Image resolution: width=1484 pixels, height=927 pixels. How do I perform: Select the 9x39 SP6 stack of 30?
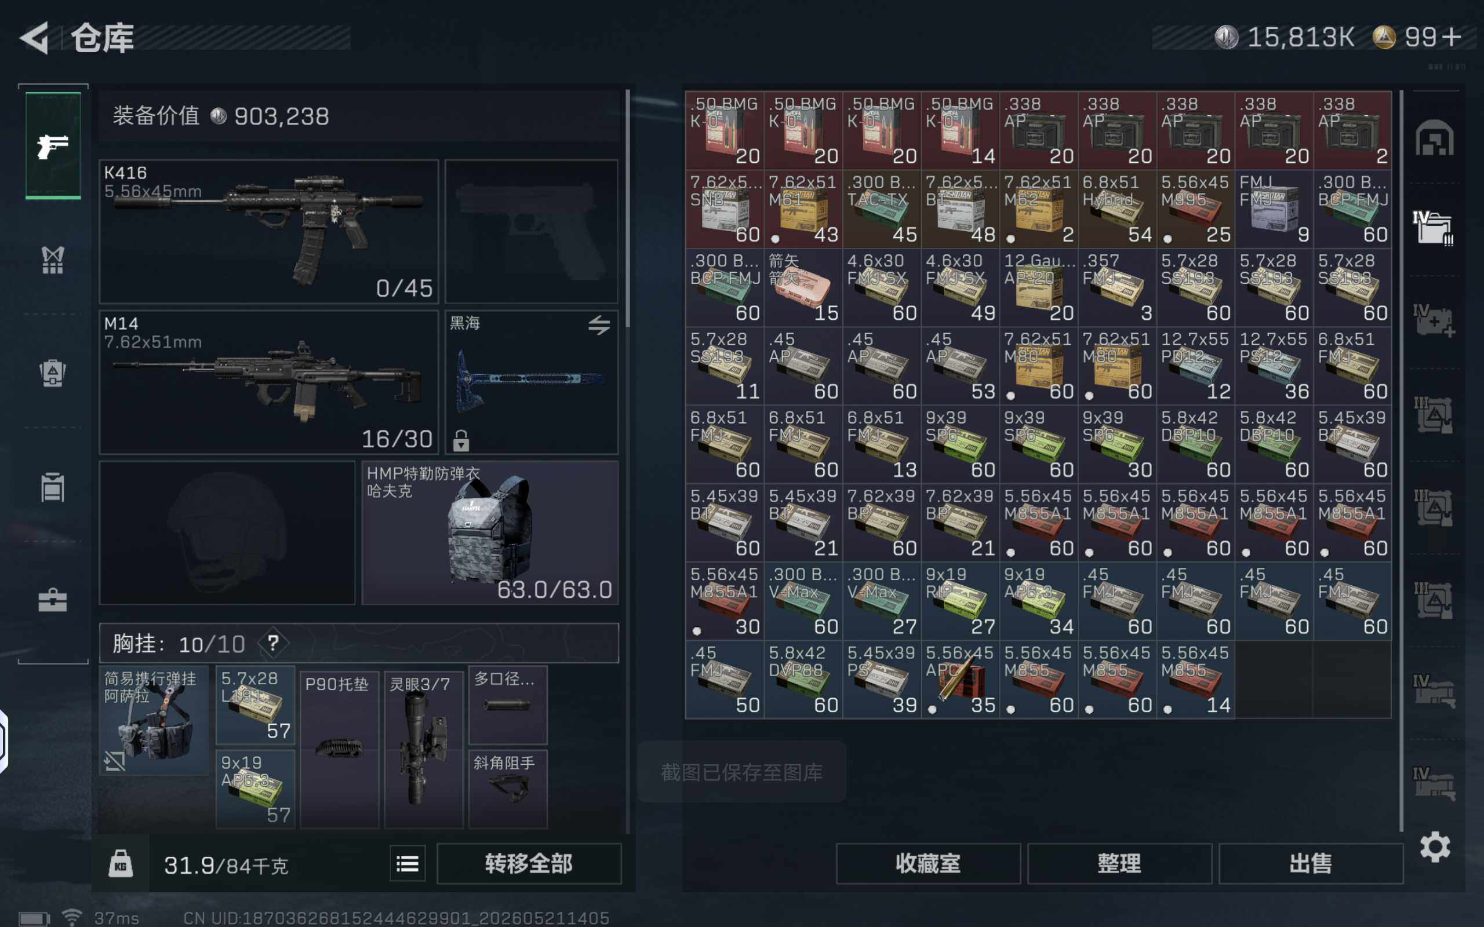pos(1117,444)
